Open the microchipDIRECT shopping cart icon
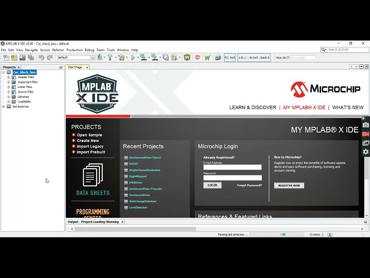The image size is (370, 278). point(208,57)
